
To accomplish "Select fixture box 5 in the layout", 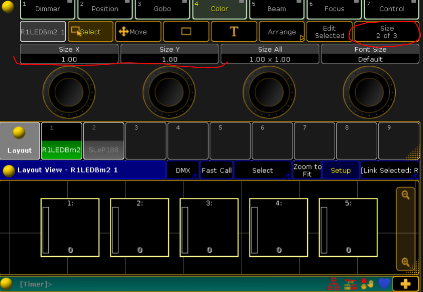I will pyautogui.click(x=348, y=228).
